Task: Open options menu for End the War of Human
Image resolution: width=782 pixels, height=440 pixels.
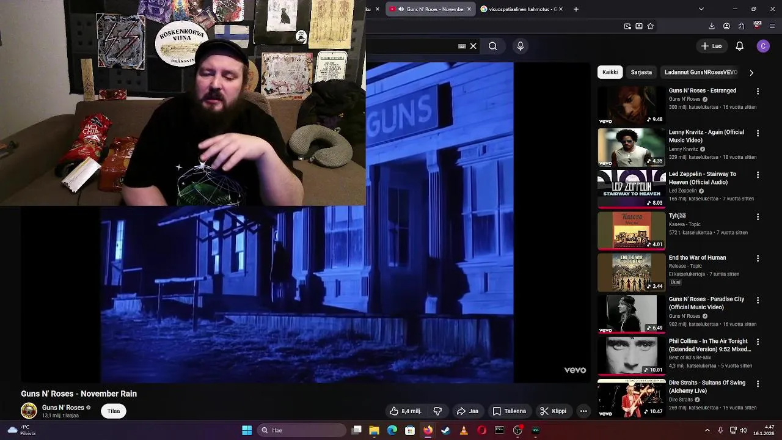Action: (x=758, y=258)
